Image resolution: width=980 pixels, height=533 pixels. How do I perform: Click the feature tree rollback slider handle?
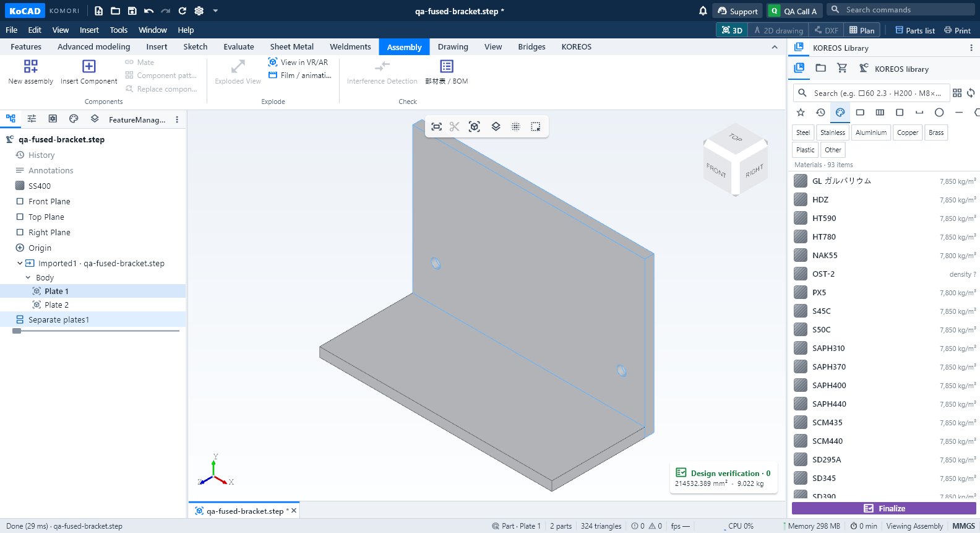pyautogui.click(x=17, y=331)
